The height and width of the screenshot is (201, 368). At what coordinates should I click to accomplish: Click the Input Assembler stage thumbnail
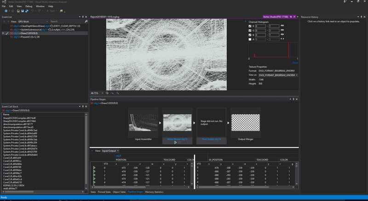[143, 123]
